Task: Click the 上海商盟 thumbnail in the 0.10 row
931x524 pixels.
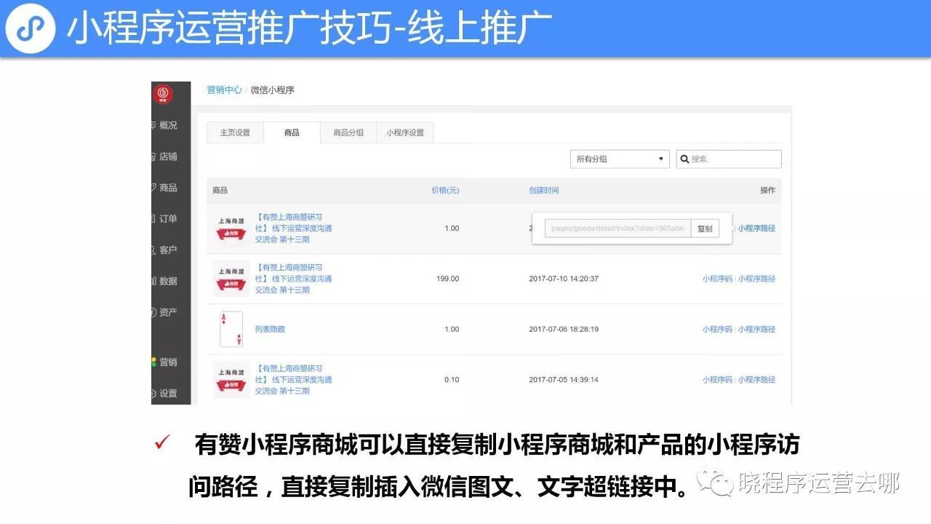Action: pos(231,379)
